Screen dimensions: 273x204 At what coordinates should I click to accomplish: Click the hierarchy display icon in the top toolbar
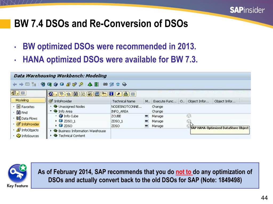pos(34,84)
